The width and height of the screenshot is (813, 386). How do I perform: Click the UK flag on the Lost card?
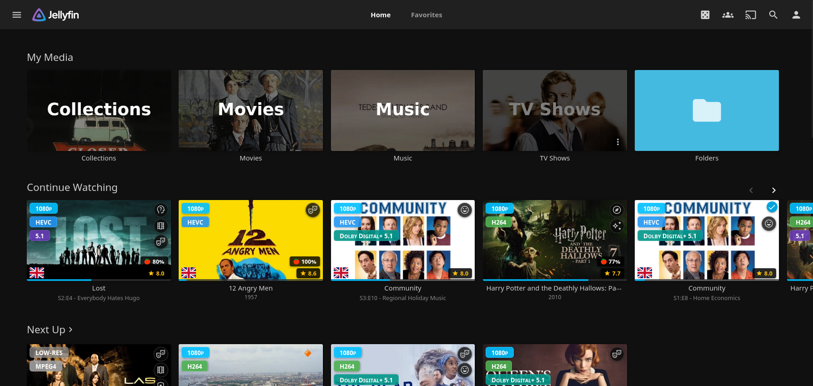37,273
